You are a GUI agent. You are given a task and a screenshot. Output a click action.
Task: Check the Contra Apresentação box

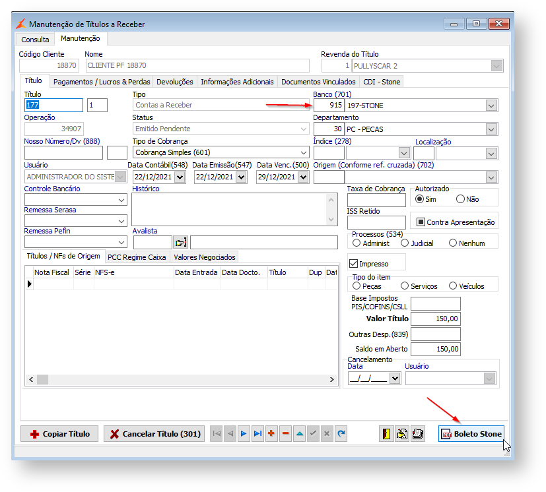[x=421, y=222]
